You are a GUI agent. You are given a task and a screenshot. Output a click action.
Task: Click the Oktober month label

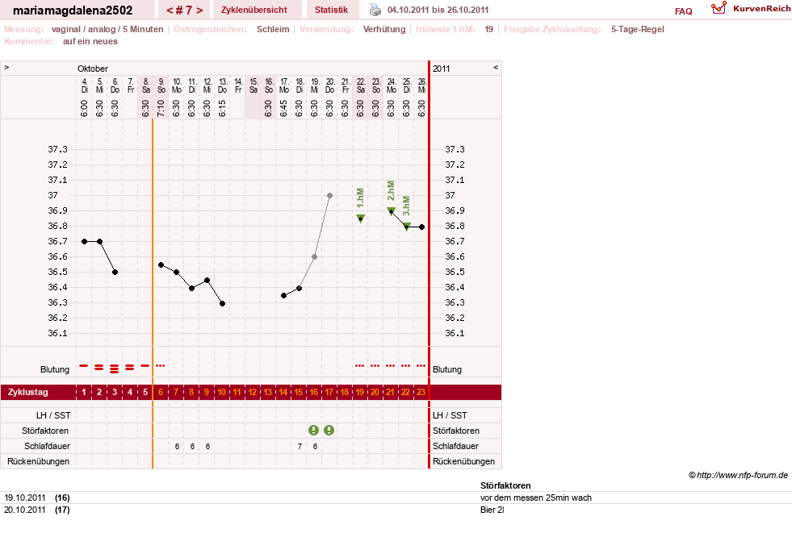(x=92, y=69)
